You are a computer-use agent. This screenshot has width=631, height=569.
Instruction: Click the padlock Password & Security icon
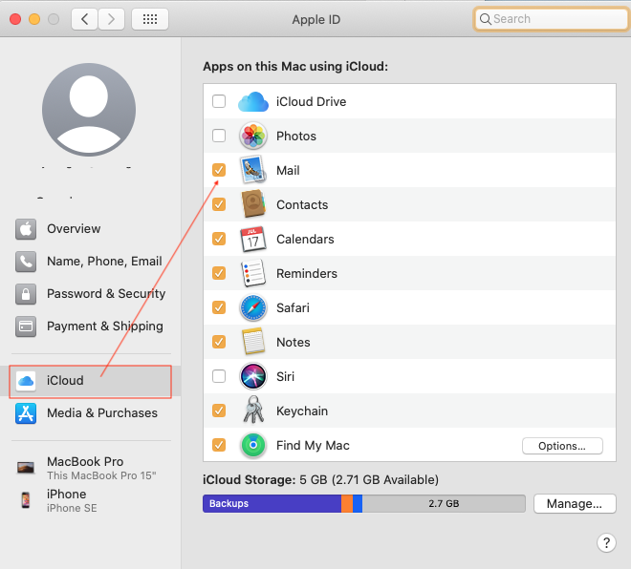point(26,294)
